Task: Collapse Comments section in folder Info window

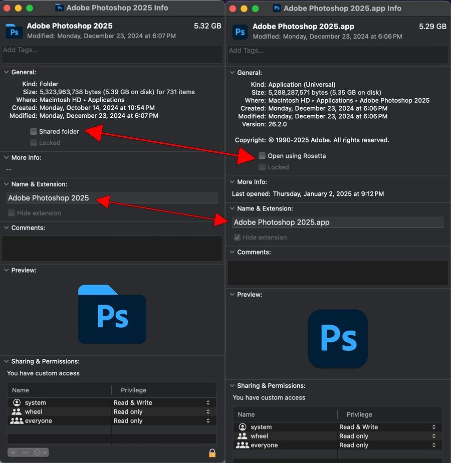Action: pos(6,227)
